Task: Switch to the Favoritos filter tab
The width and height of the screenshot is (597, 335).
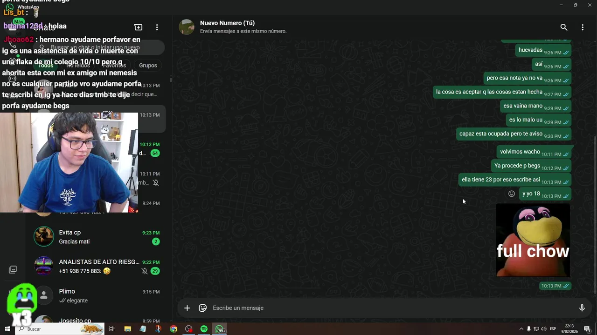Action: coord(114,66)
